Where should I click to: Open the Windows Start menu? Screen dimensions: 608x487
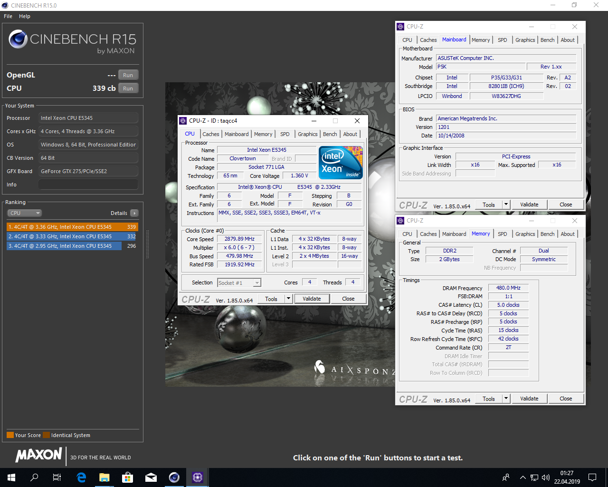11,477
